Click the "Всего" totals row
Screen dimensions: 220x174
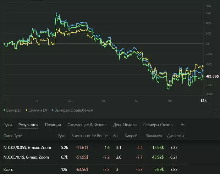tap(9, 169)
